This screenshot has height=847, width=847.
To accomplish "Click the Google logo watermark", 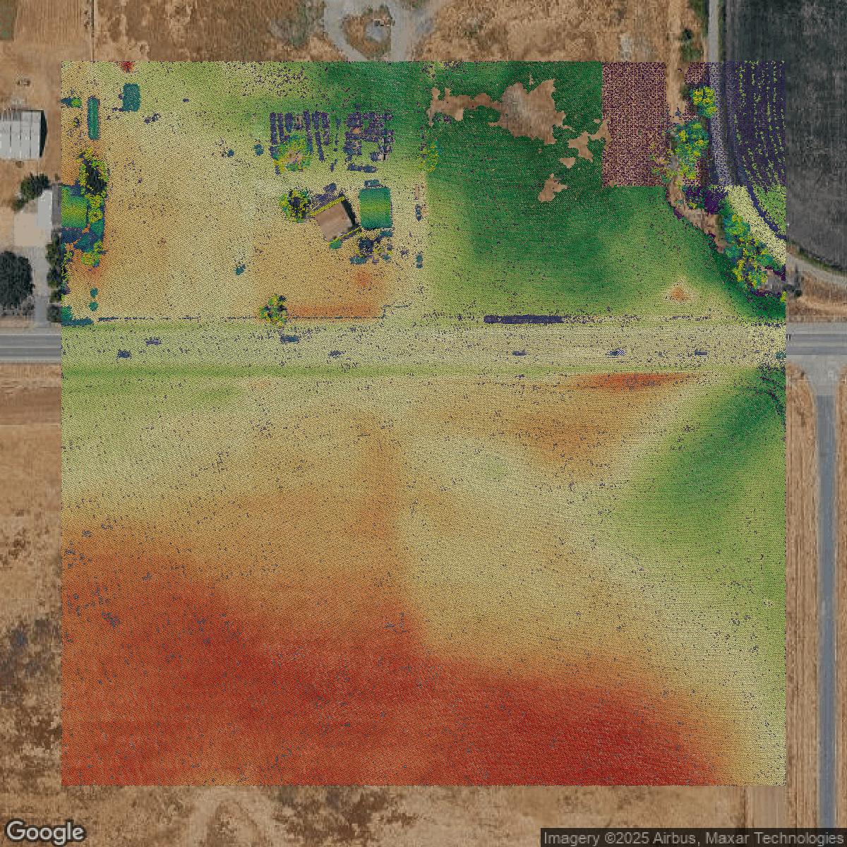I will (45, 831).
